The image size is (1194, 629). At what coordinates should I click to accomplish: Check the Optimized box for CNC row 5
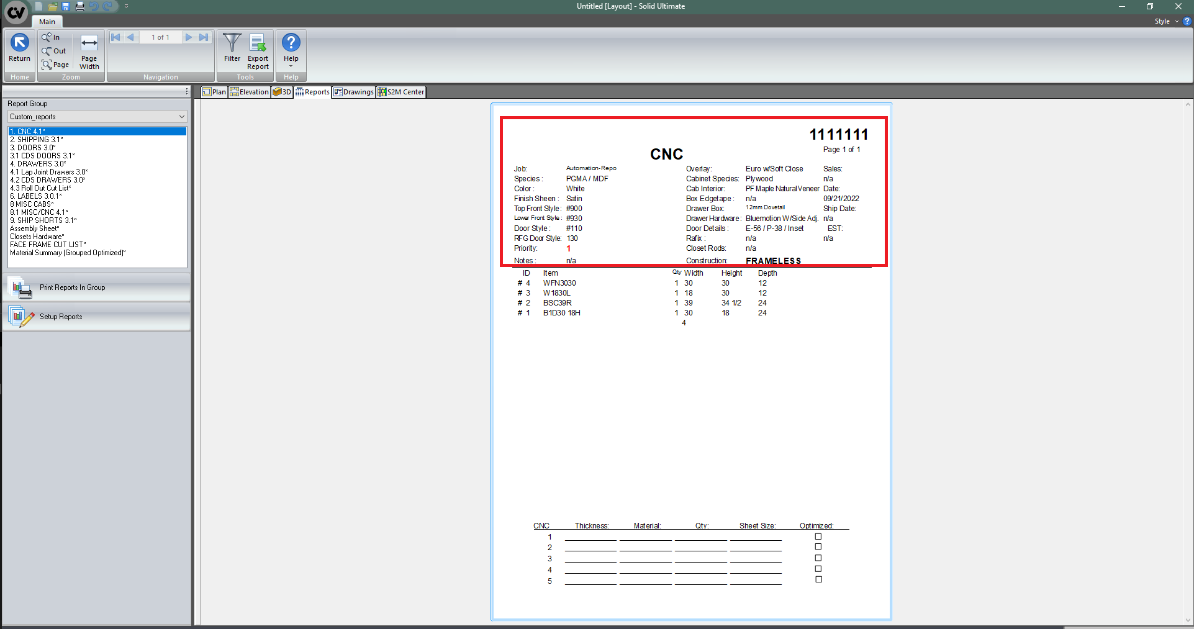(x=818, y=579)
